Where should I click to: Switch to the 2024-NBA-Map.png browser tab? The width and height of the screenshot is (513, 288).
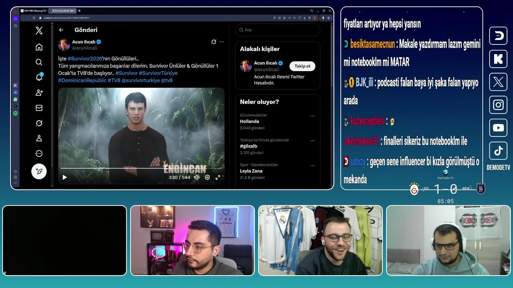click(33, 11)
